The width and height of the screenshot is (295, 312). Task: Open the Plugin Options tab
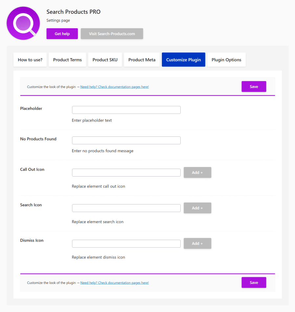coord(226,60)
